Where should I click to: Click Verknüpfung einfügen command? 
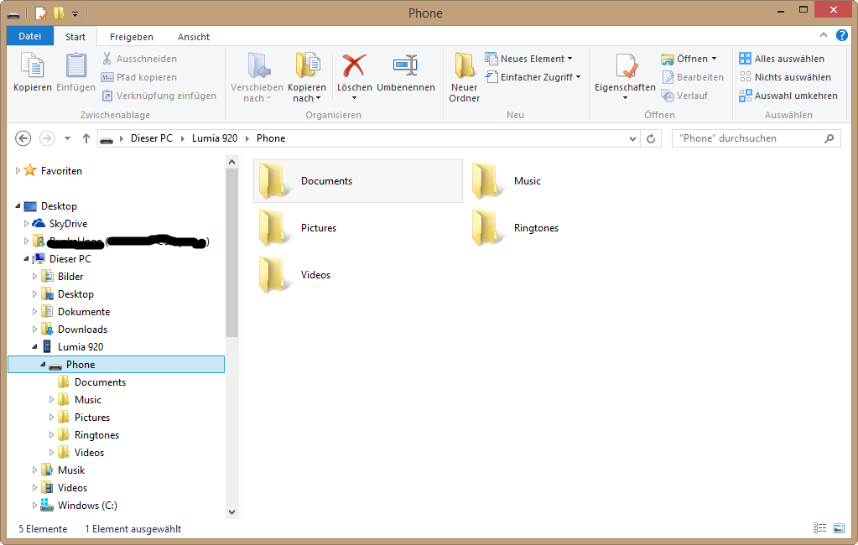[159, 96]
